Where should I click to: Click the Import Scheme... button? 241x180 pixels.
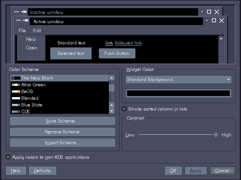click(63, 143)
